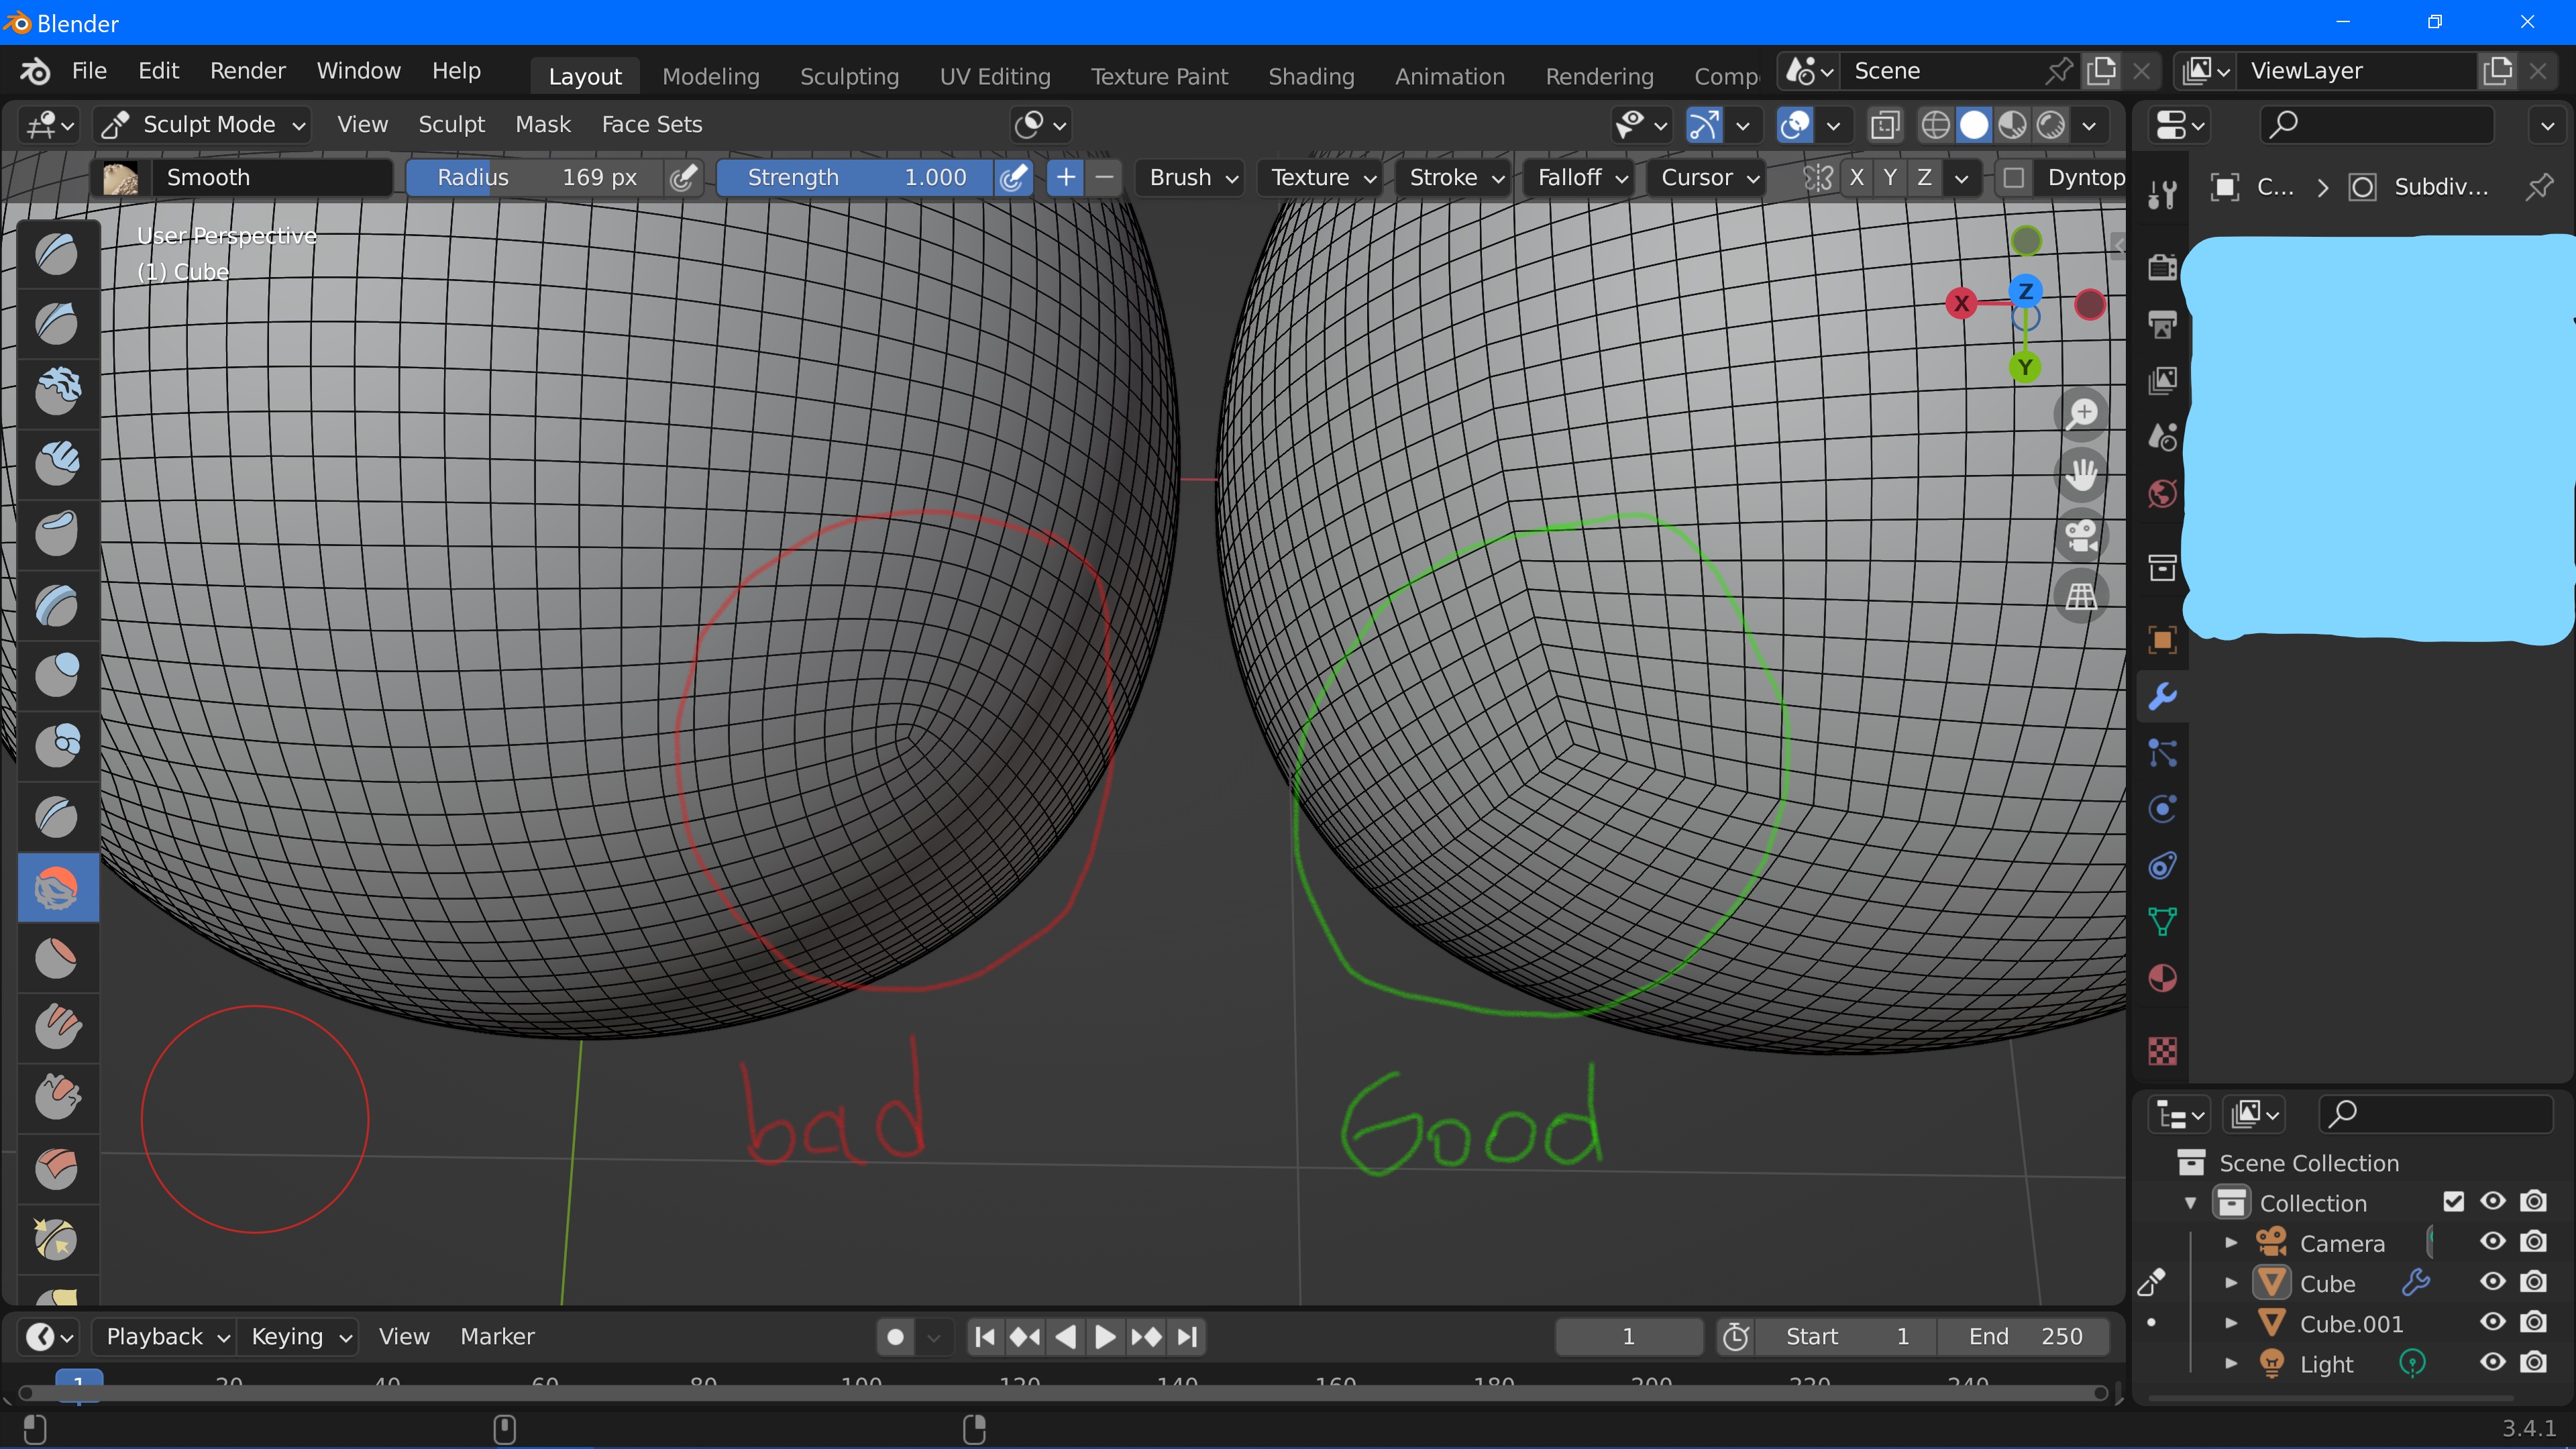The width and height of the screenshot is (2576, 1449).
Task: Toggle X axis symmetry
Action: [x=1857, y=178]
